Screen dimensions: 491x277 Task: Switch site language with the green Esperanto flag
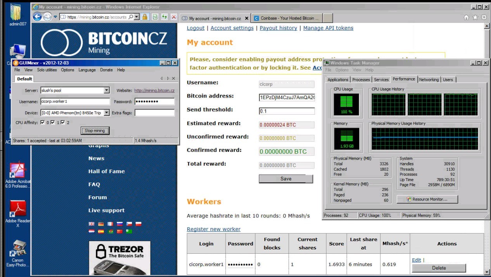(129, 231)
